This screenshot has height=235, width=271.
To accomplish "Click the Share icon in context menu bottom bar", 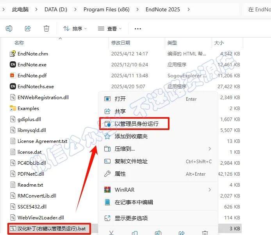I will coord(182,233).
